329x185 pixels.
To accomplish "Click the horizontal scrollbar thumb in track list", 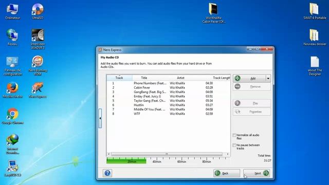I will [167, 154].
